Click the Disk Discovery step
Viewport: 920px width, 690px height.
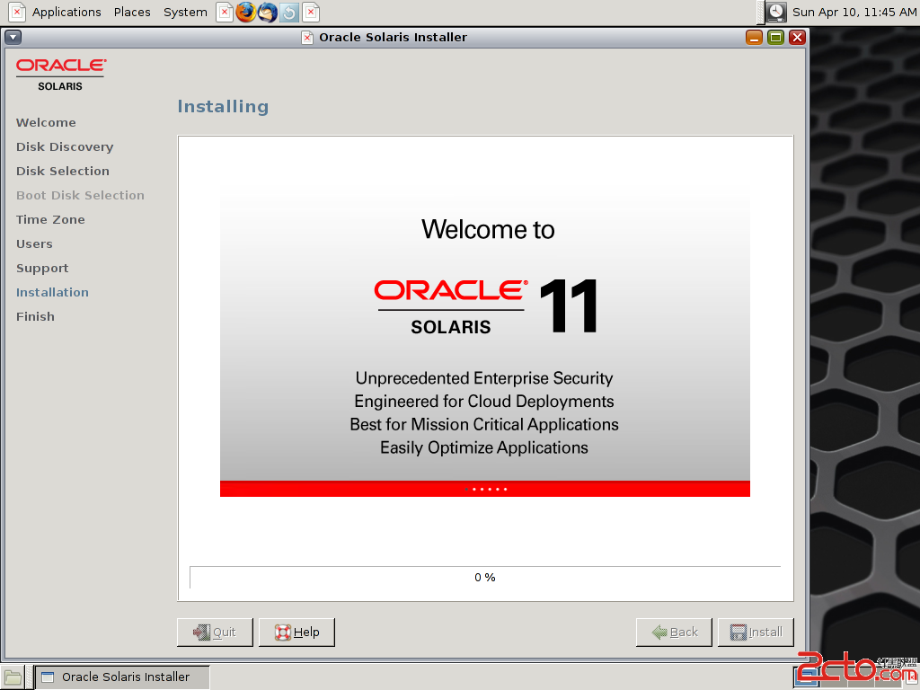65,146
